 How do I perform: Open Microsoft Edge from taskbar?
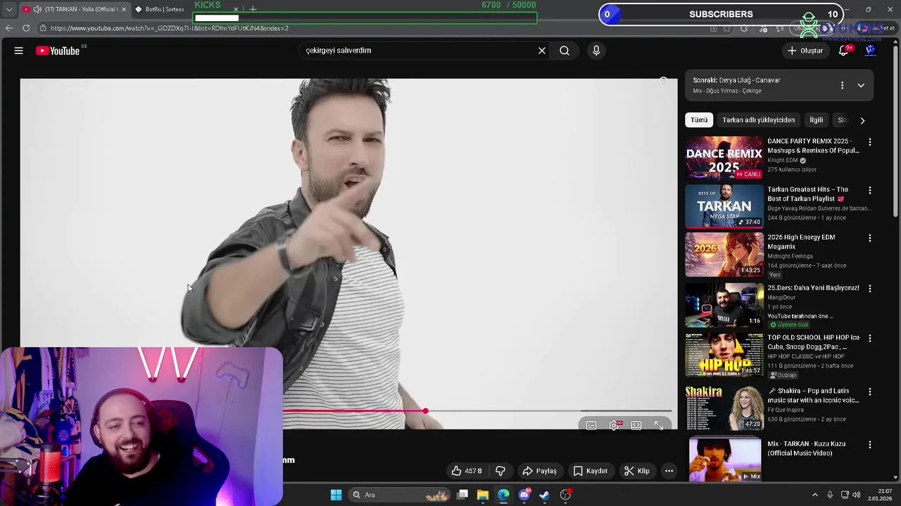point(503,495)
